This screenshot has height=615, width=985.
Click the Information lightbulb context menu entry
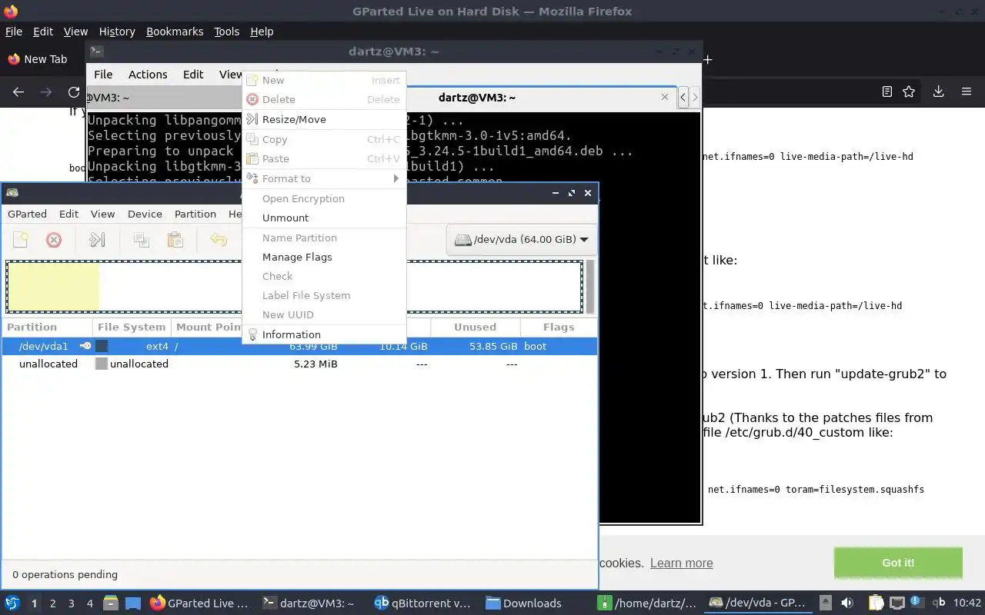[324, 334]
